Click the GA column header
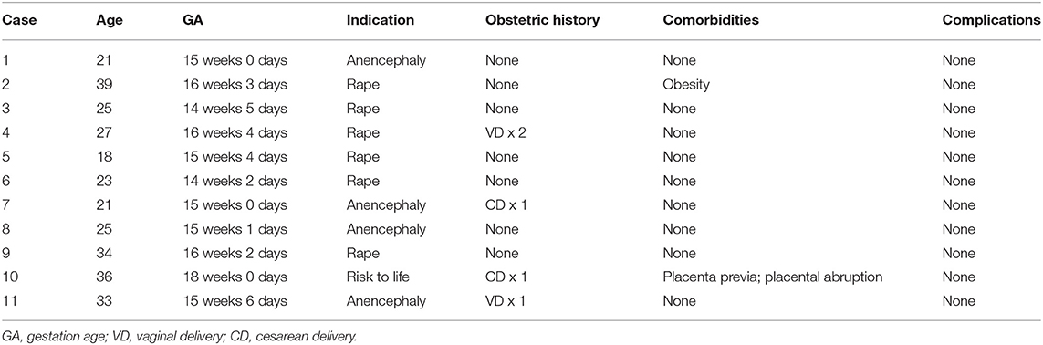Screen dimensions: 1043x345 coord(191,20)
